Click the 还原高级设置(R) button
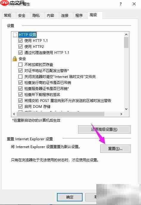141x205 pixels. pos(104,129)
